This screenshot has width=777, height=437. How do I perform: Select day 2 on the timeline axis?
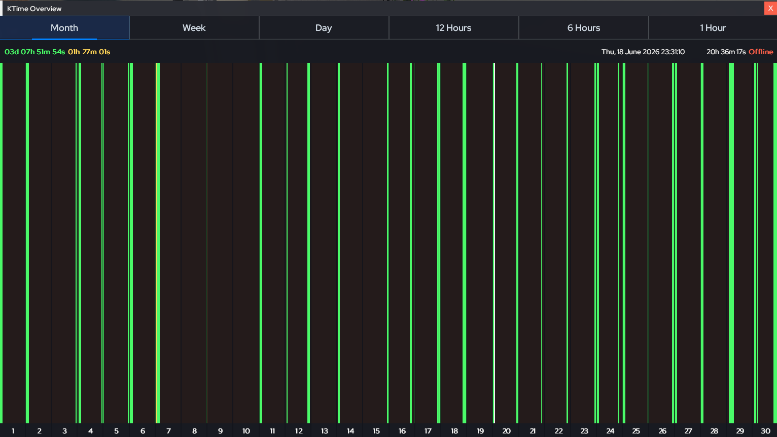point(39,431)
